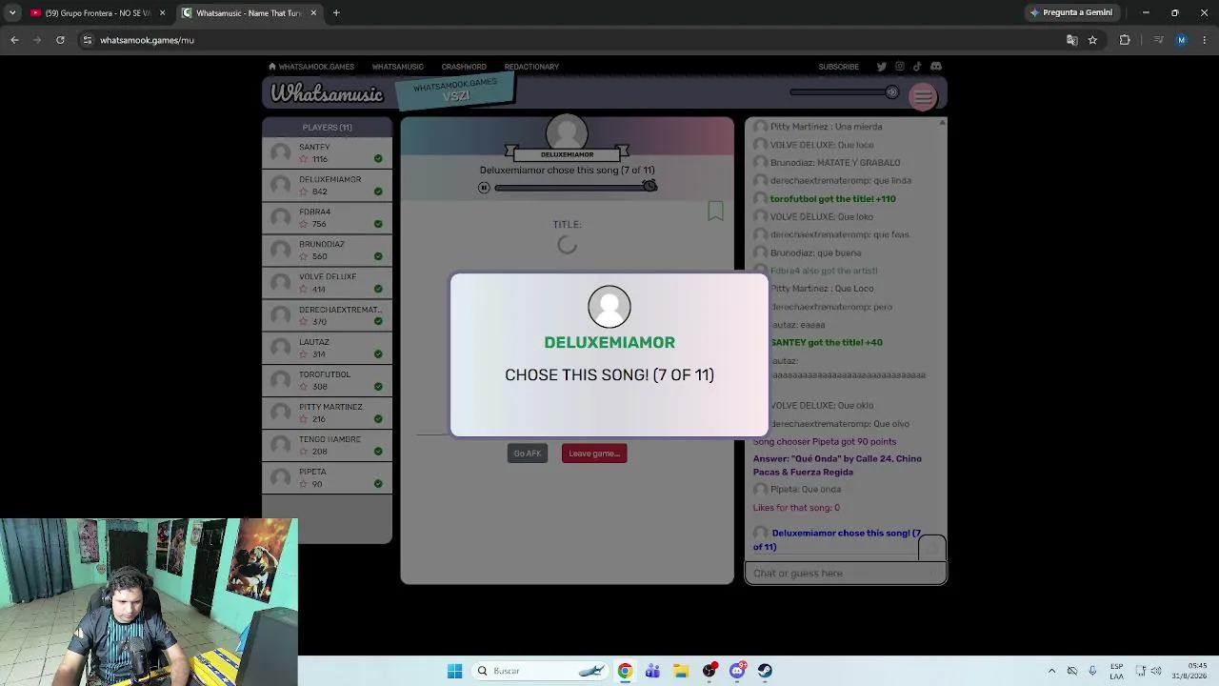Select player PIPETA in the players list
Viewport: 1219px width, 686px height.
pyautogui.click(x=327, y=477)
